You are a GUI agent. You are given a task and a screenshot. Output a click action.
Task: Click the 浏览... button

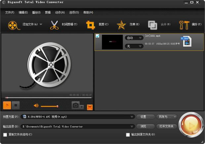145,126
